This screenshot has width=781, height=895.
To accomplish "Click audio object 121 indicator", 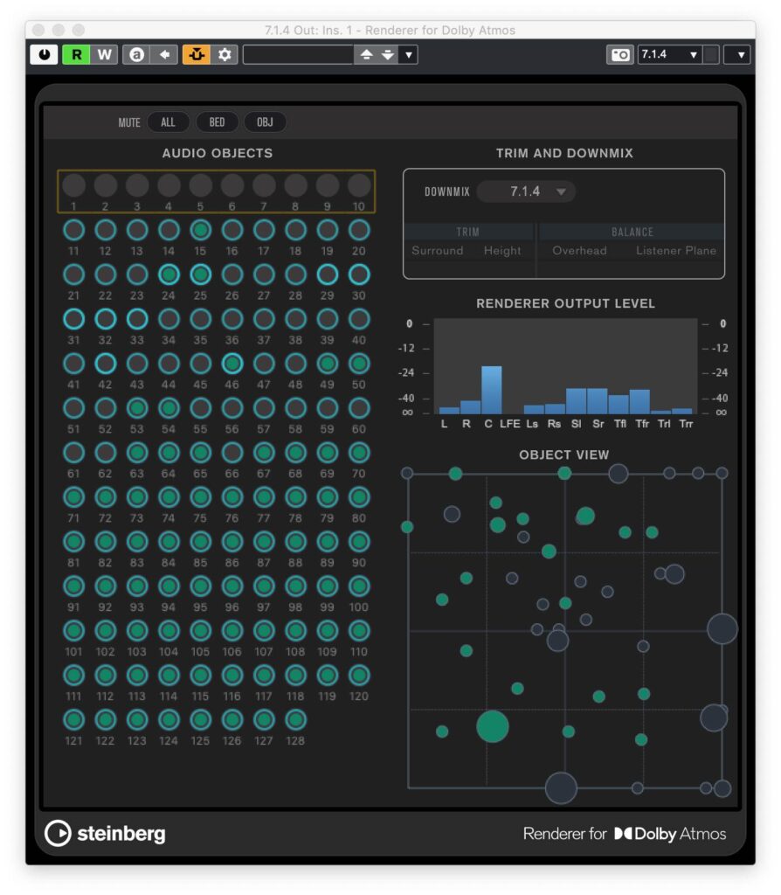I will [73, 720].
